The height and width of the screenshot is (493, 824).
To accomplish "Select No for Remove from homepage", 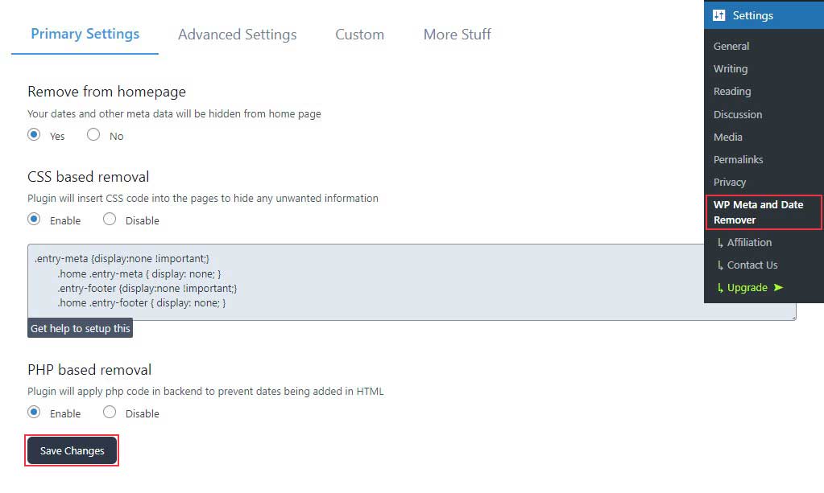I will click(x=93, y=135).
